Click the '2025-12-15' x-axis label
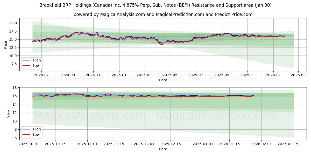The height and width of the screenshot is (155, 311). point(171,144)
